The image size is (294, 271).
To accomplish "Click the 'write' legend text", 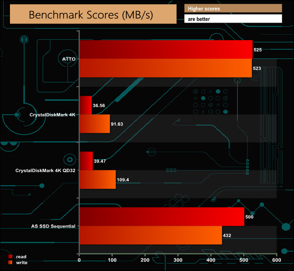I will [22, 262].
